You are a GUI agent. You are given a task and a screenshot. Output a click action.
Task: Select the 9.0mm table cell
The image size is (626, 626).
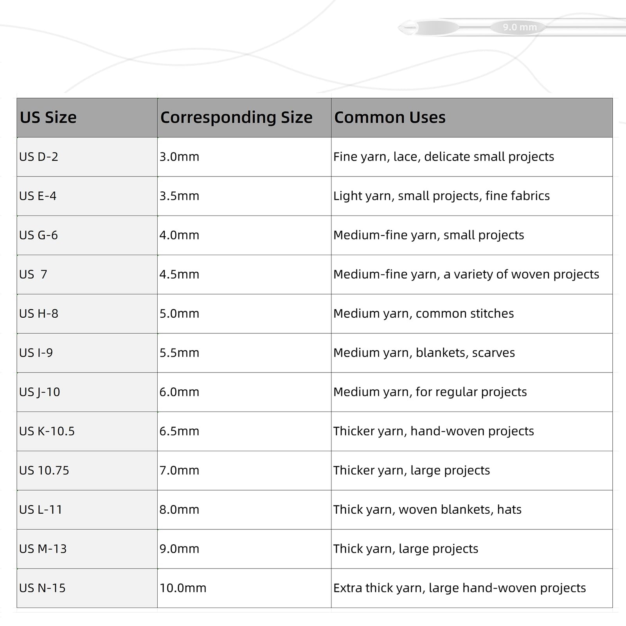(x=244, y=549)
